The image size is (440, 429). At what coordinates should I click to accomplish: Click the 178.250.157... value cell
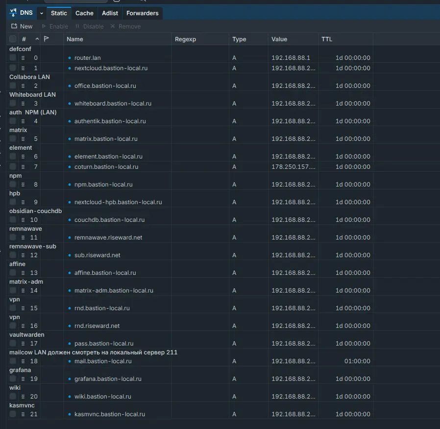pos(293,167)
